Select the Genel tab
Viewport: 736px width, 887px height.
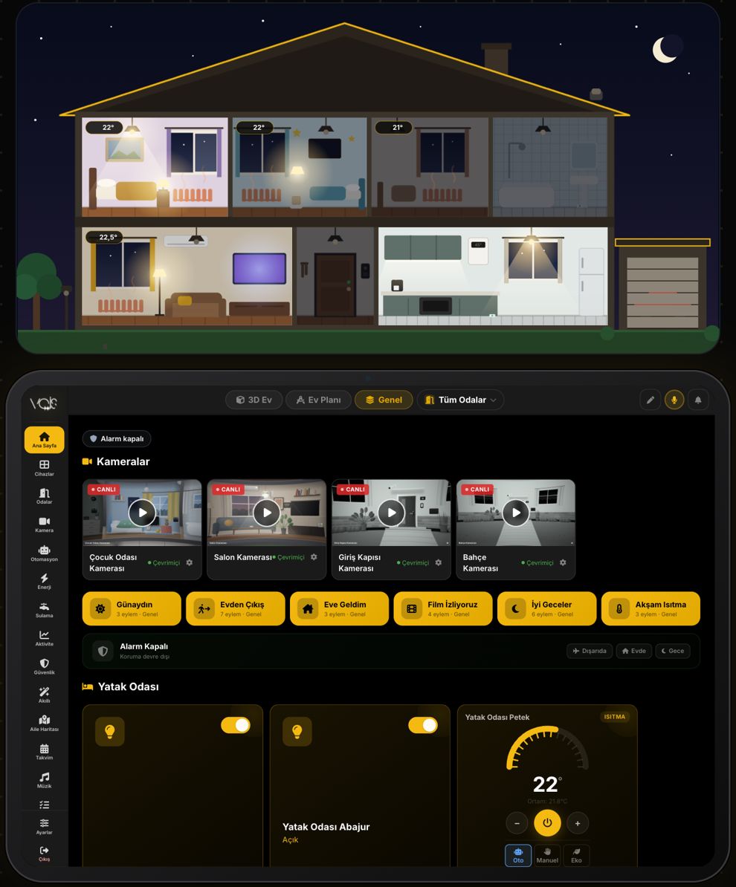[x=384, y=400]
